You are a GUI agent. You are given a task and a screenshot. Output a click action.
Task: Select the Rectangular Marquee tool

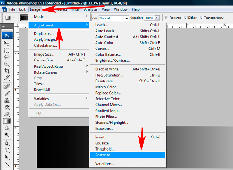7,50
